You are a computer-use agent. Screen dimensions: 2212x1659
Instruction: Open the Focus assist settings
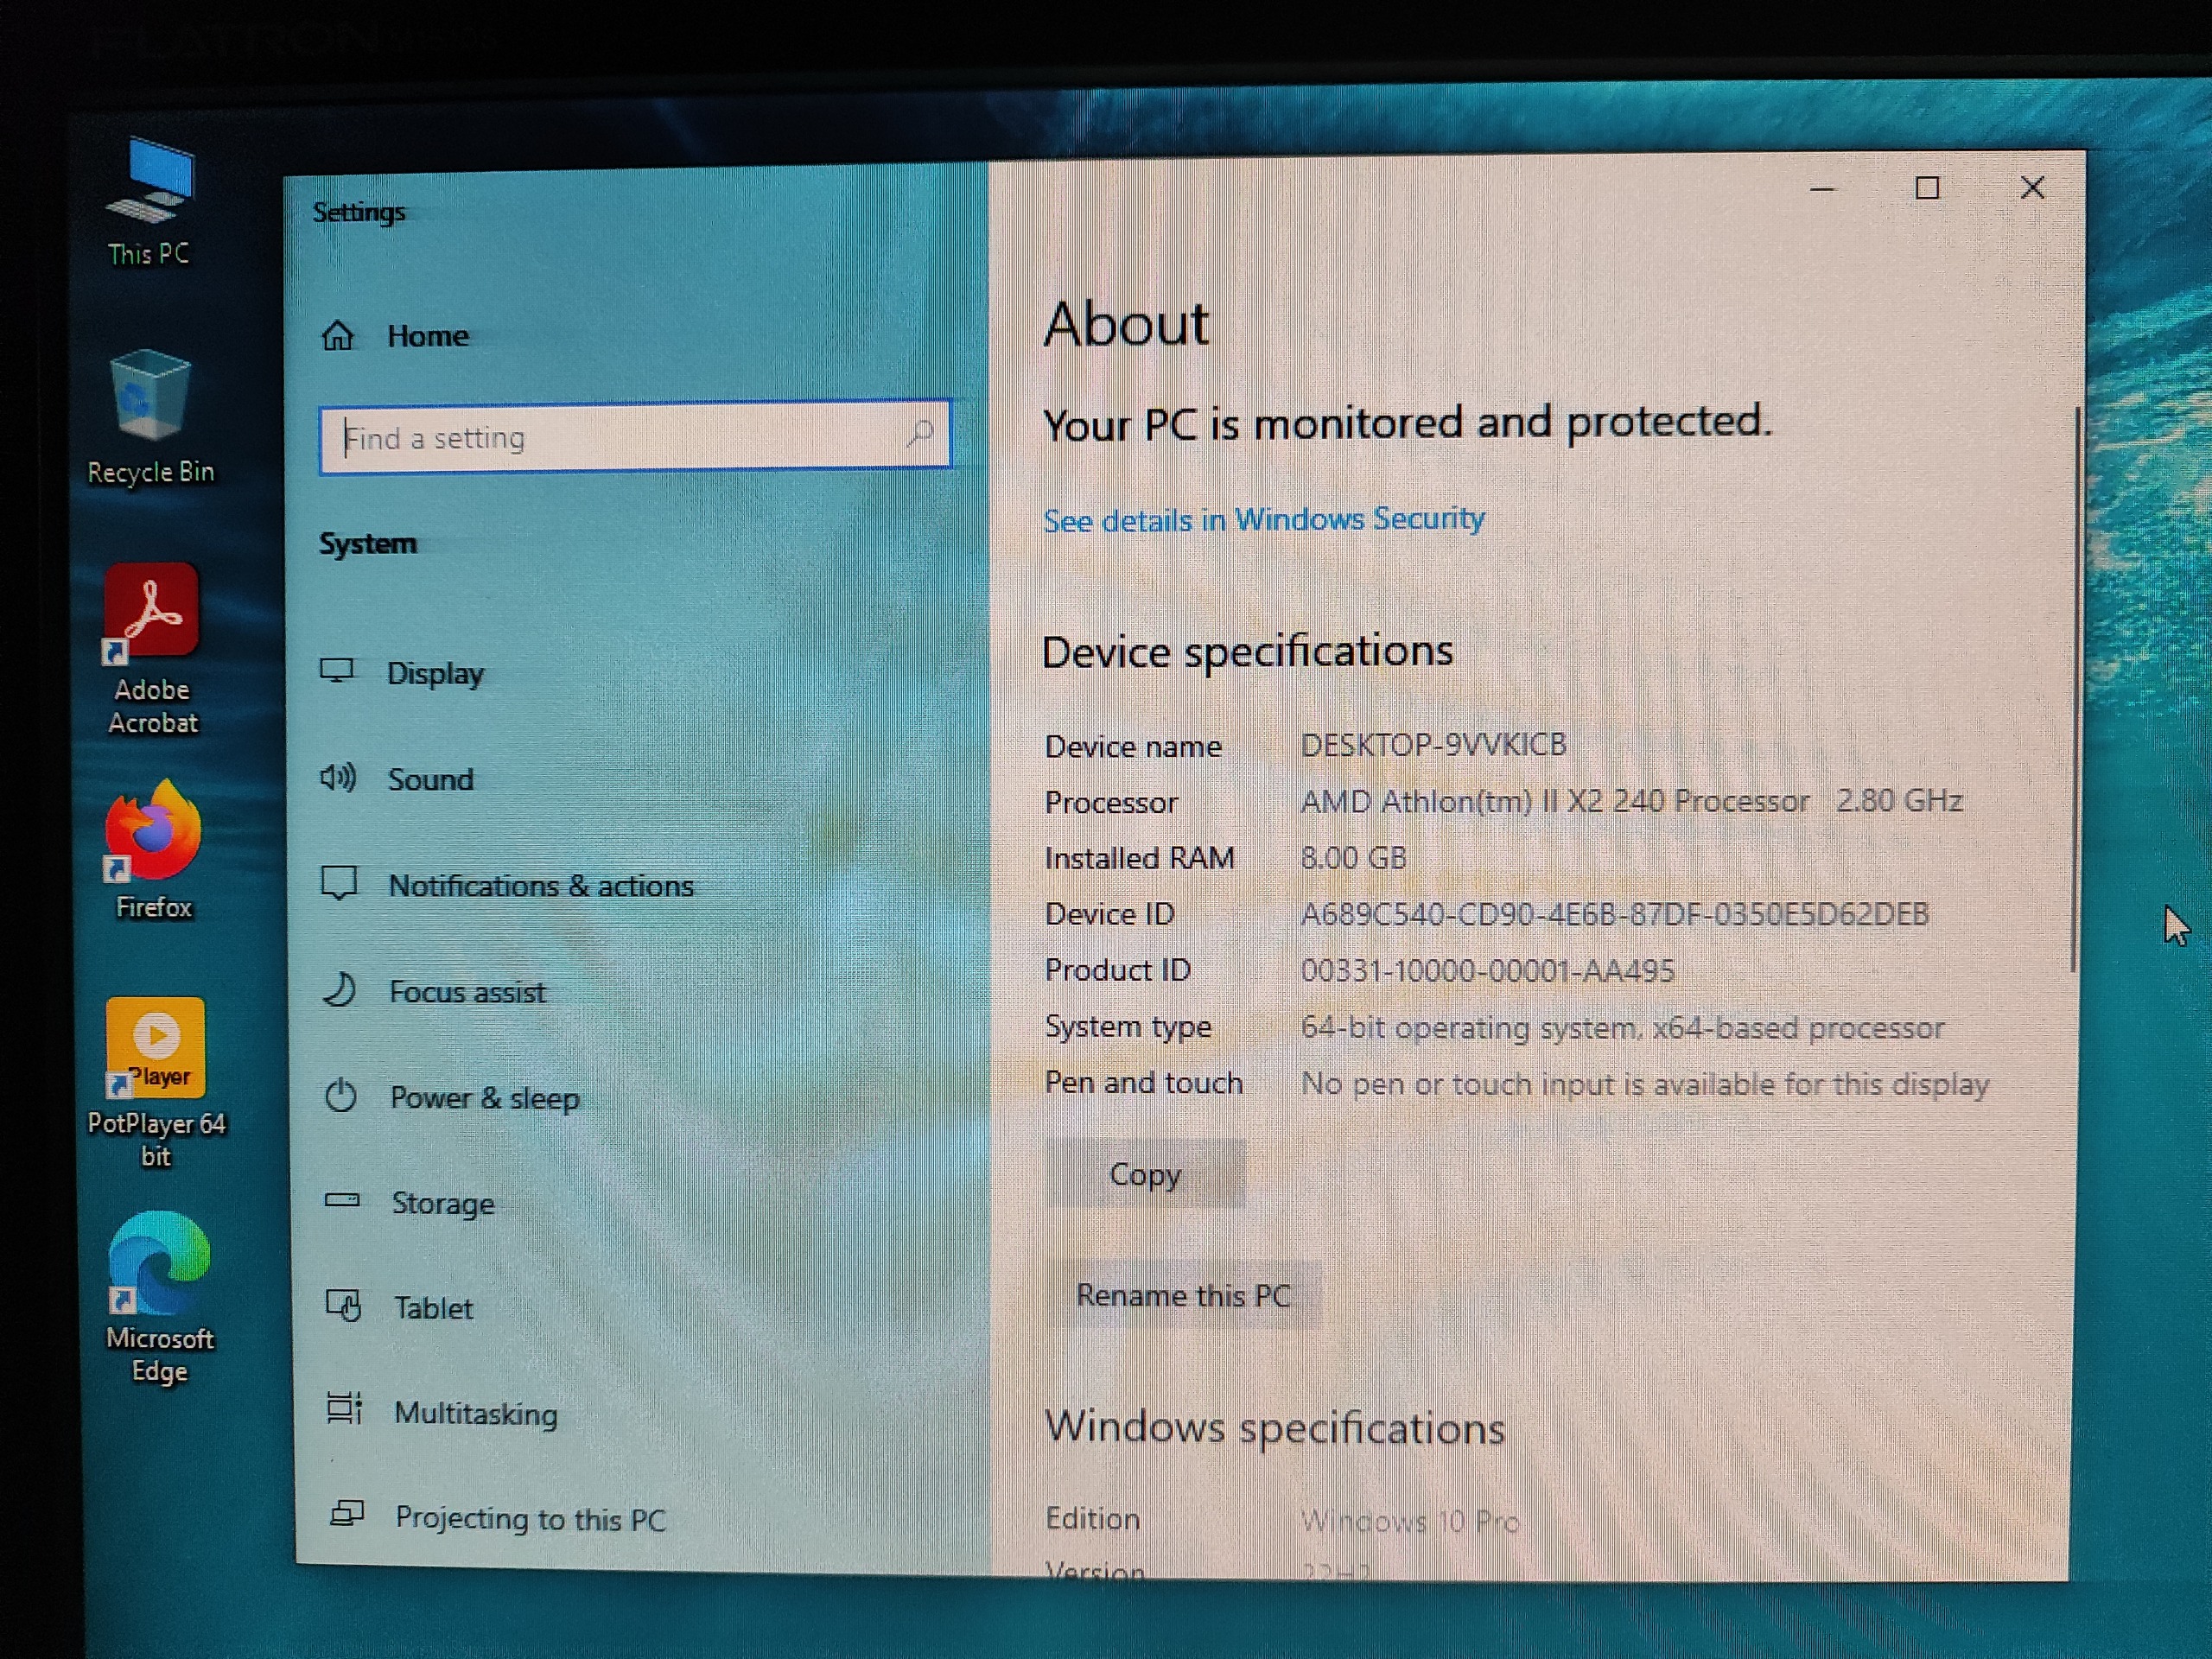[x=467, y=991]
